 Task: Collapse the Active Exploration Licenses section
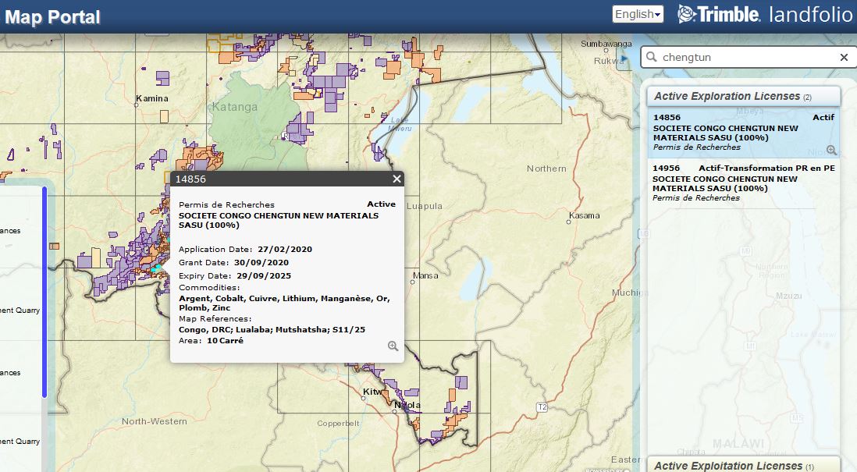click(743, 96)
